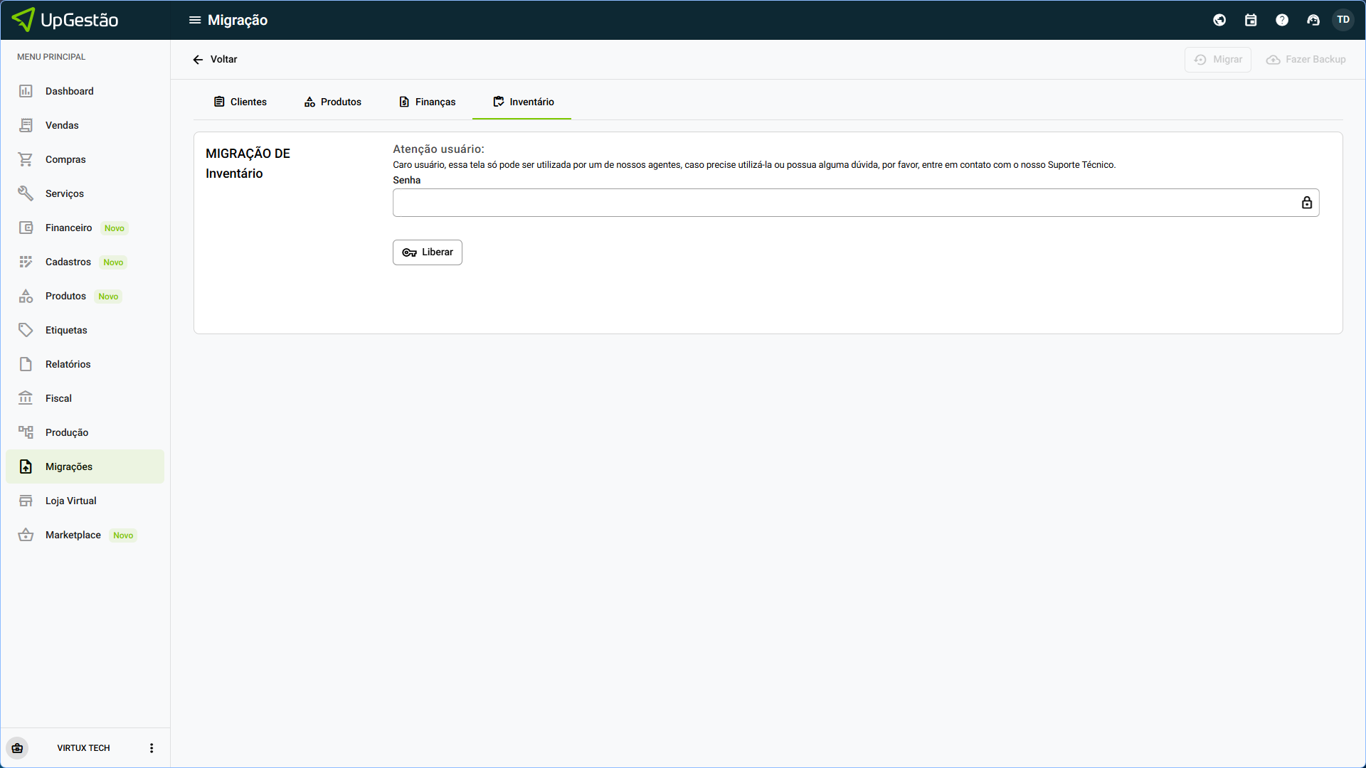Open the calendar icon in header
This screenshot has width=1366, height=768.
(1251, 20)
